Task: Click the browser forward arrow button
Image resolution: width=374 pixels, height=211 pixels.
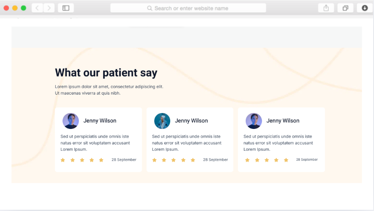Action: [x=49, y=8]
